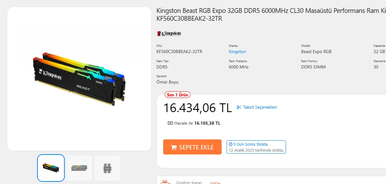Screen dimensions: 386x184
Task: Click the Kingston brand logo
Action: click(x=169, y=34)
